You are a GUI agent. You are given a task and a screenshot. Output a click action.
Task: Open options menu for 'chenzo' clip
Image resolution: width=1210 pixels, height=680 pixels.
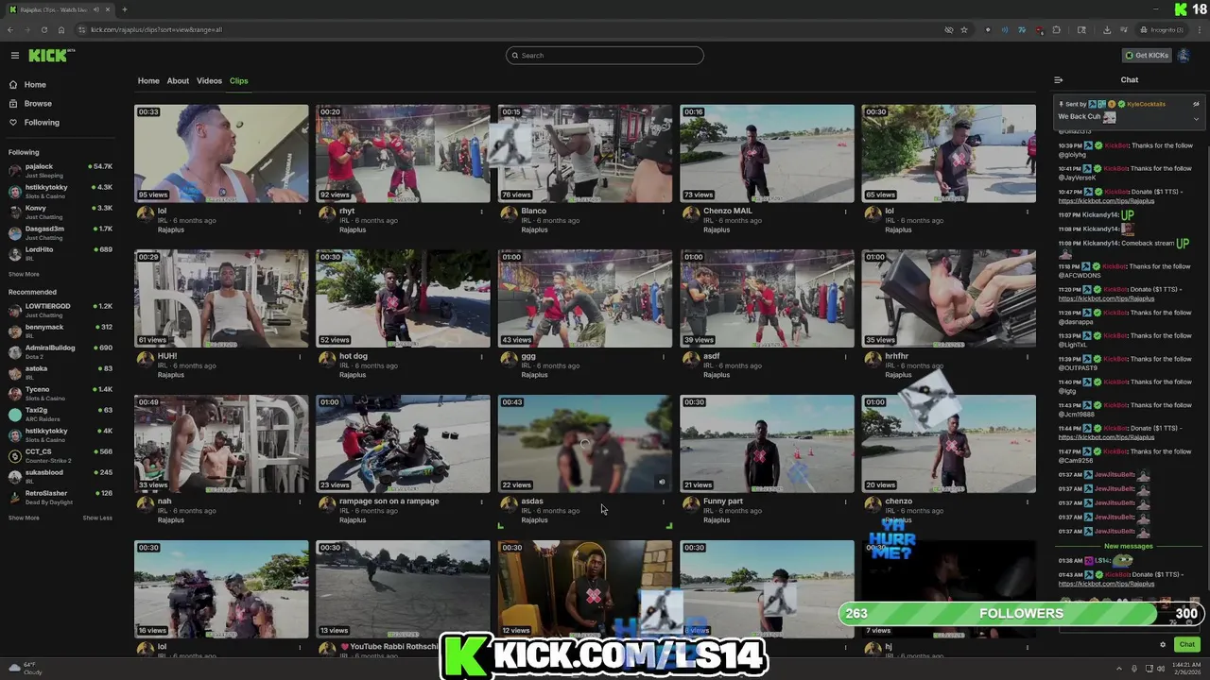point(1028,502)
